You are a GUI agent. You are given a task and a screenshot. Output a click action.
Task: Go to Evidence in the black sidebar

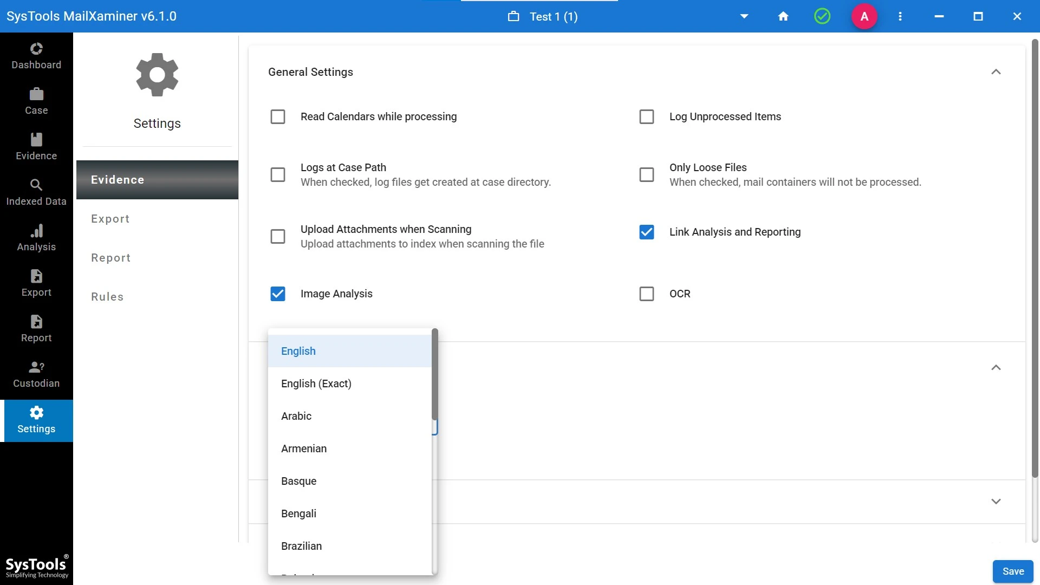click(x=36, y=147)
